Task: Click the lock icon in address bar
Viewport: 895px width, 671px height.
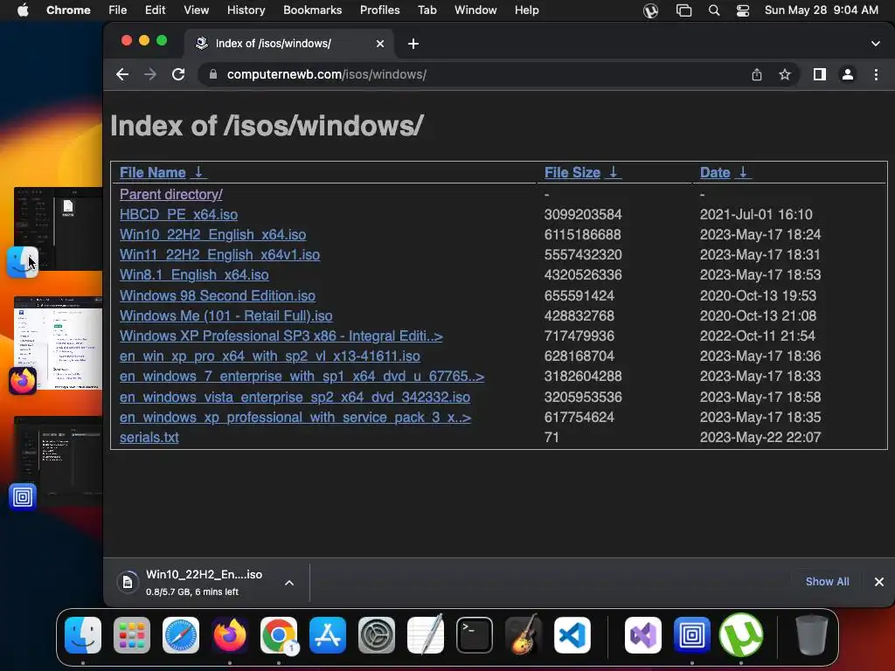Action: coord(213,74)
